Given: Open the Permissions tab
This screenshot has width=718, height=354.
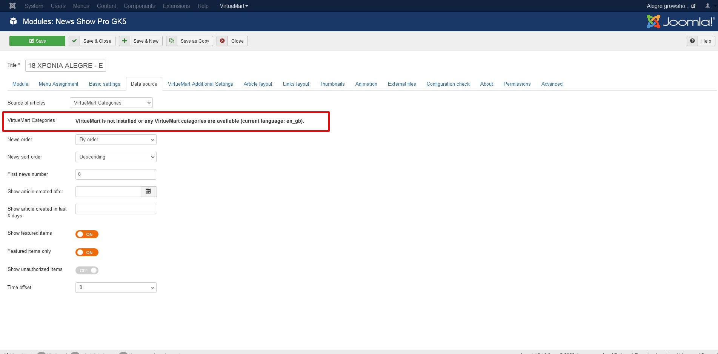Looking at the screenshot, I should click(517, 84).
